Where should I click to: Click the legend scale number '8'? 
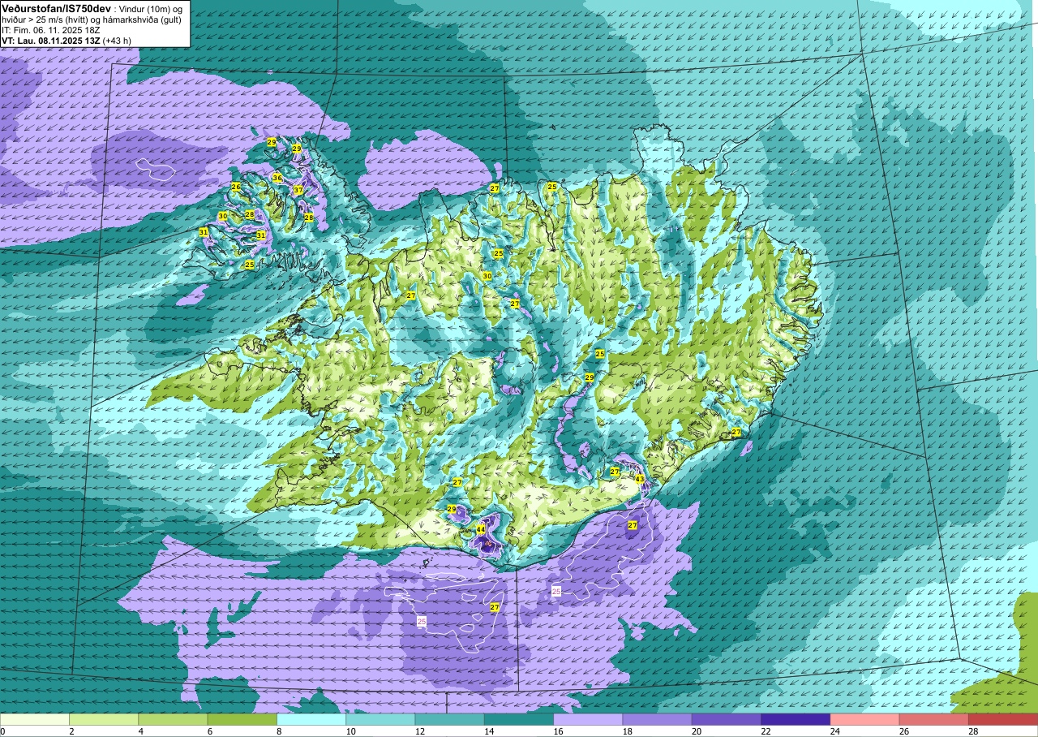coord(277,731)
